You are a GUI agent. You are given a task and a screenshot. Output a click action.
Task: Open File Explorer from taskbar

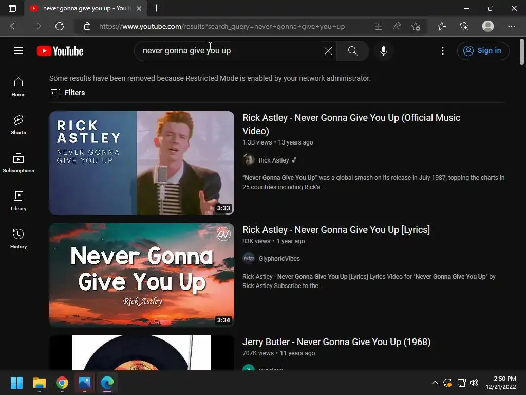pyautogui.click(x=39, y=383)
